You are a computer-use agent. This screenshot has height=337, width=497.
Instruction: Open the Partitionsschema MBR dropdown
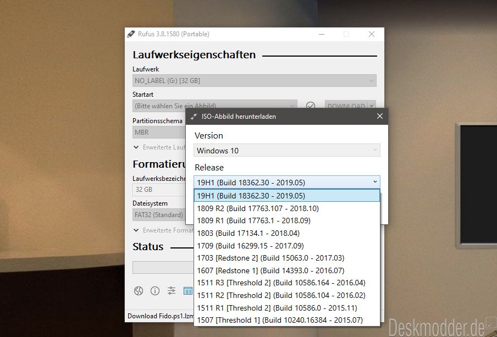(x=159, y=132)
